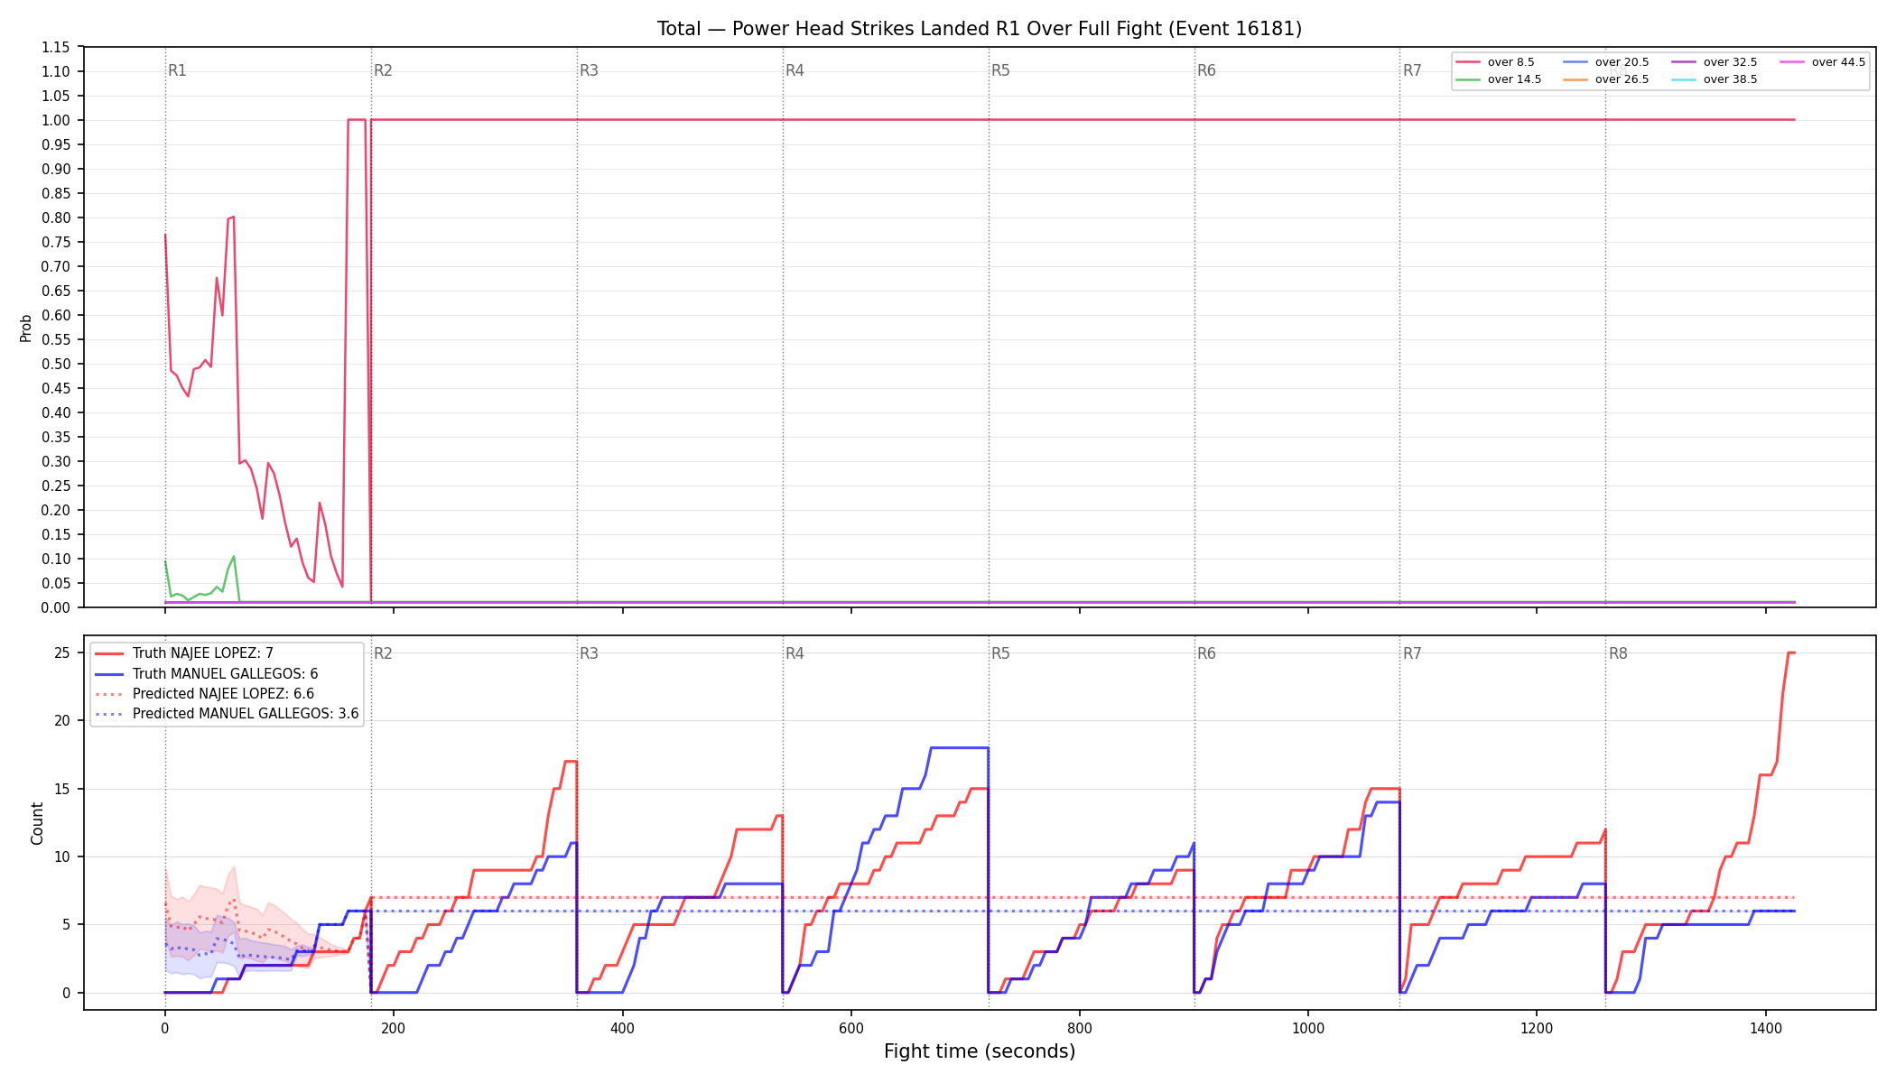Viewport: 1896px width, 1083px height.
Task: Click the 600 tick on time axis
Action: [851, 1028]
